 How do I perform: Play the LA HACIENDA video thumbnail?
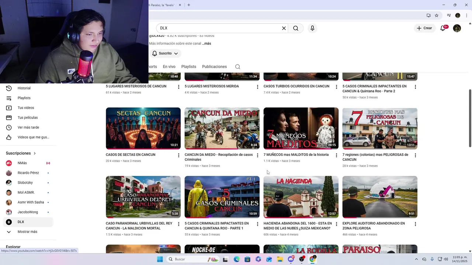pos(301,197)
